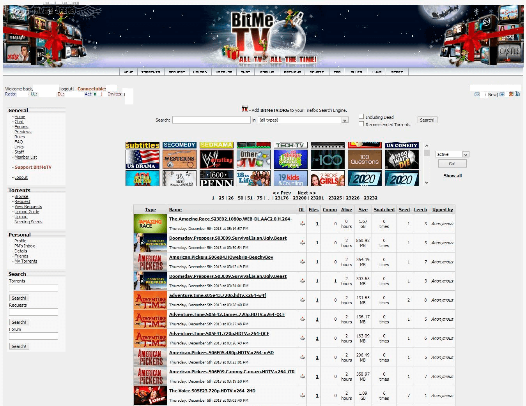Go to the Next >> page link

306,193
